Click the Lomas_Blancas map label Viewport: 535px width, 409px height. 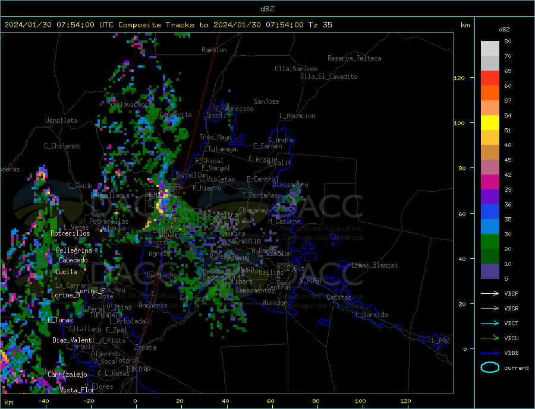click(x=374, y=265)
